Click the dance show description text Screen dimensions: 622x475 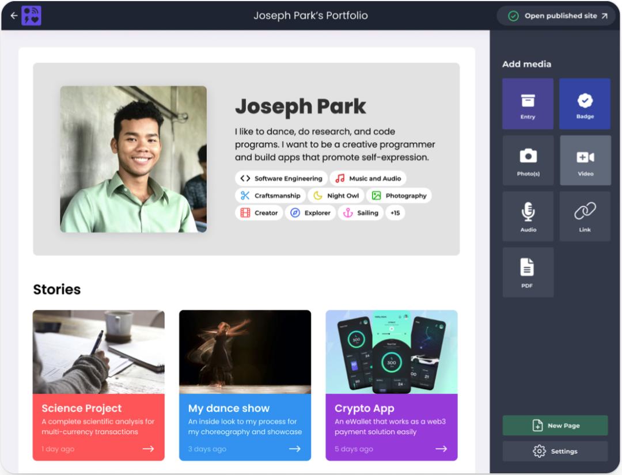pos(245,427)
